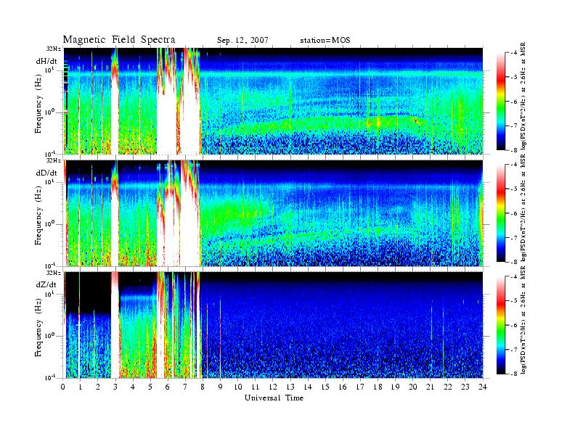Click hour "6" on the time axis
Viewport: 575px width, 444px height.
[168, 387]
